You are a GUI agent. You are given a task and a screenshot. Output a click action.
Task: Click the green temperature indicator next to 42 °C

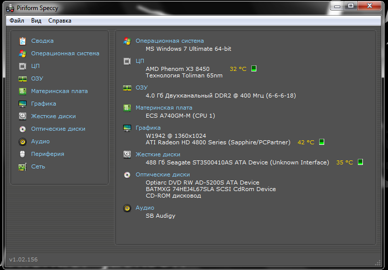click(322, 142)
